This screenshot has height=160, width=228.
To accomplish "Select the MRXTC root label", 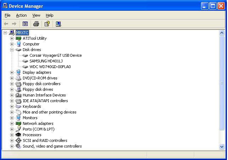I will (22, 33).
